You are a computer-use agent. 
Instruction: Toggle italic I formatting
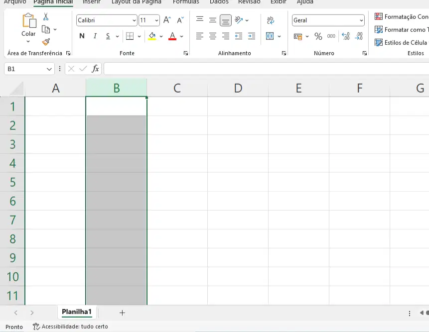95,36
